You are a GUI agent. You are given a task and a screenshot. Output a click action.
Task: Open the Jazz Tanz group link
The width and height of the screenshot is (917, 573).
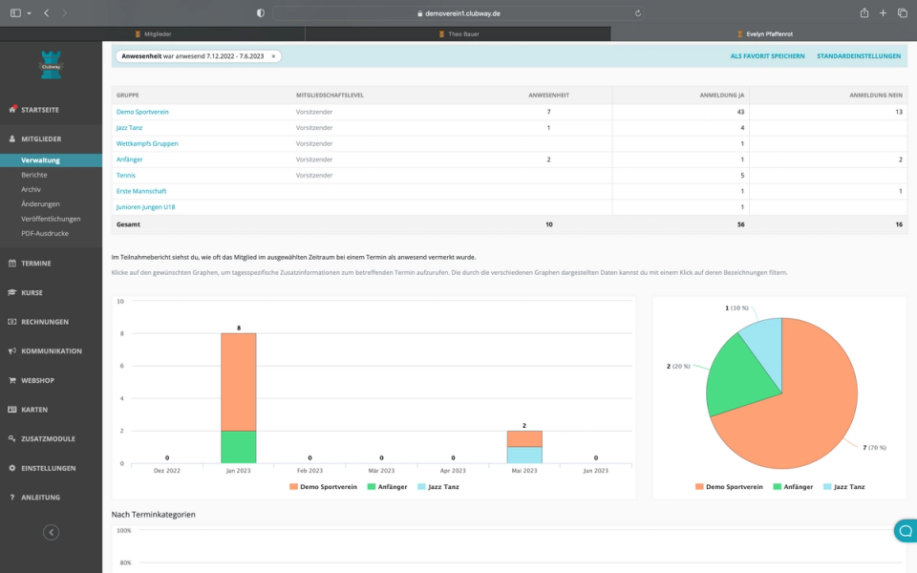(129, 127)
